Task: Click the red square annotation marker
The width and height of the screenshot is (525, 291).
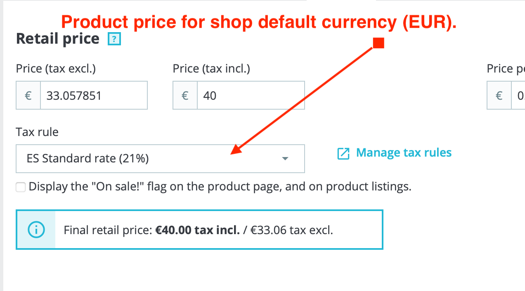Action: coord(378,43)
